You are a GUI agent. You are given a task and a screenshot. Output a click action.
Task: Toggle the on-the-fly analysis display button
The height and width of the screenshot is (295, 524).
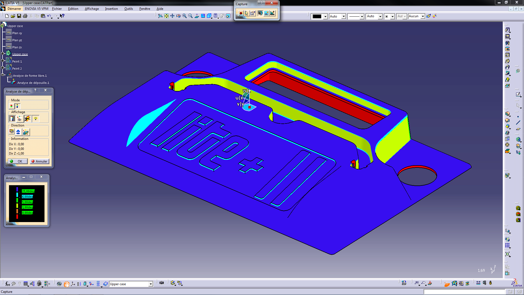point(19,119)
